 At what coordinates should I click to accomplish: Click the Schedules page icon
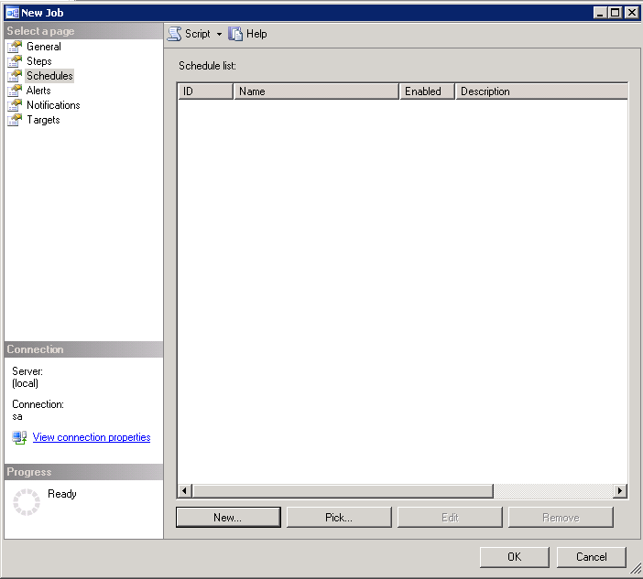point(15,76)
